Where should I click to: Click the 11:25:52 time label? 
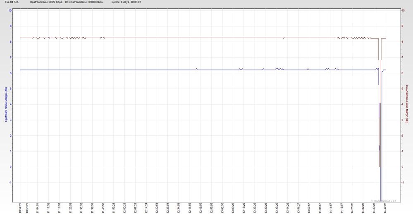click(71, 208)
